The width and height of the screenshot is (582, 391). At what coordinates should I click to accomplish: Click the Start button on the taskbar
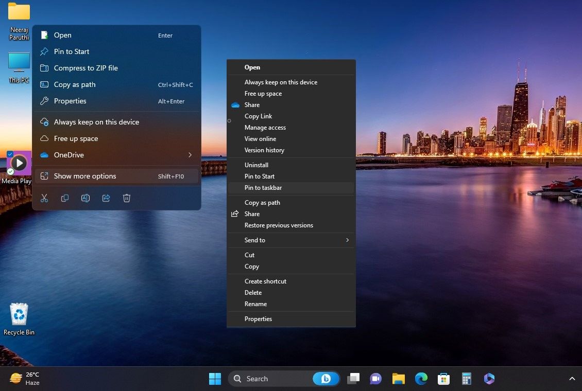[x=215, y=379]
